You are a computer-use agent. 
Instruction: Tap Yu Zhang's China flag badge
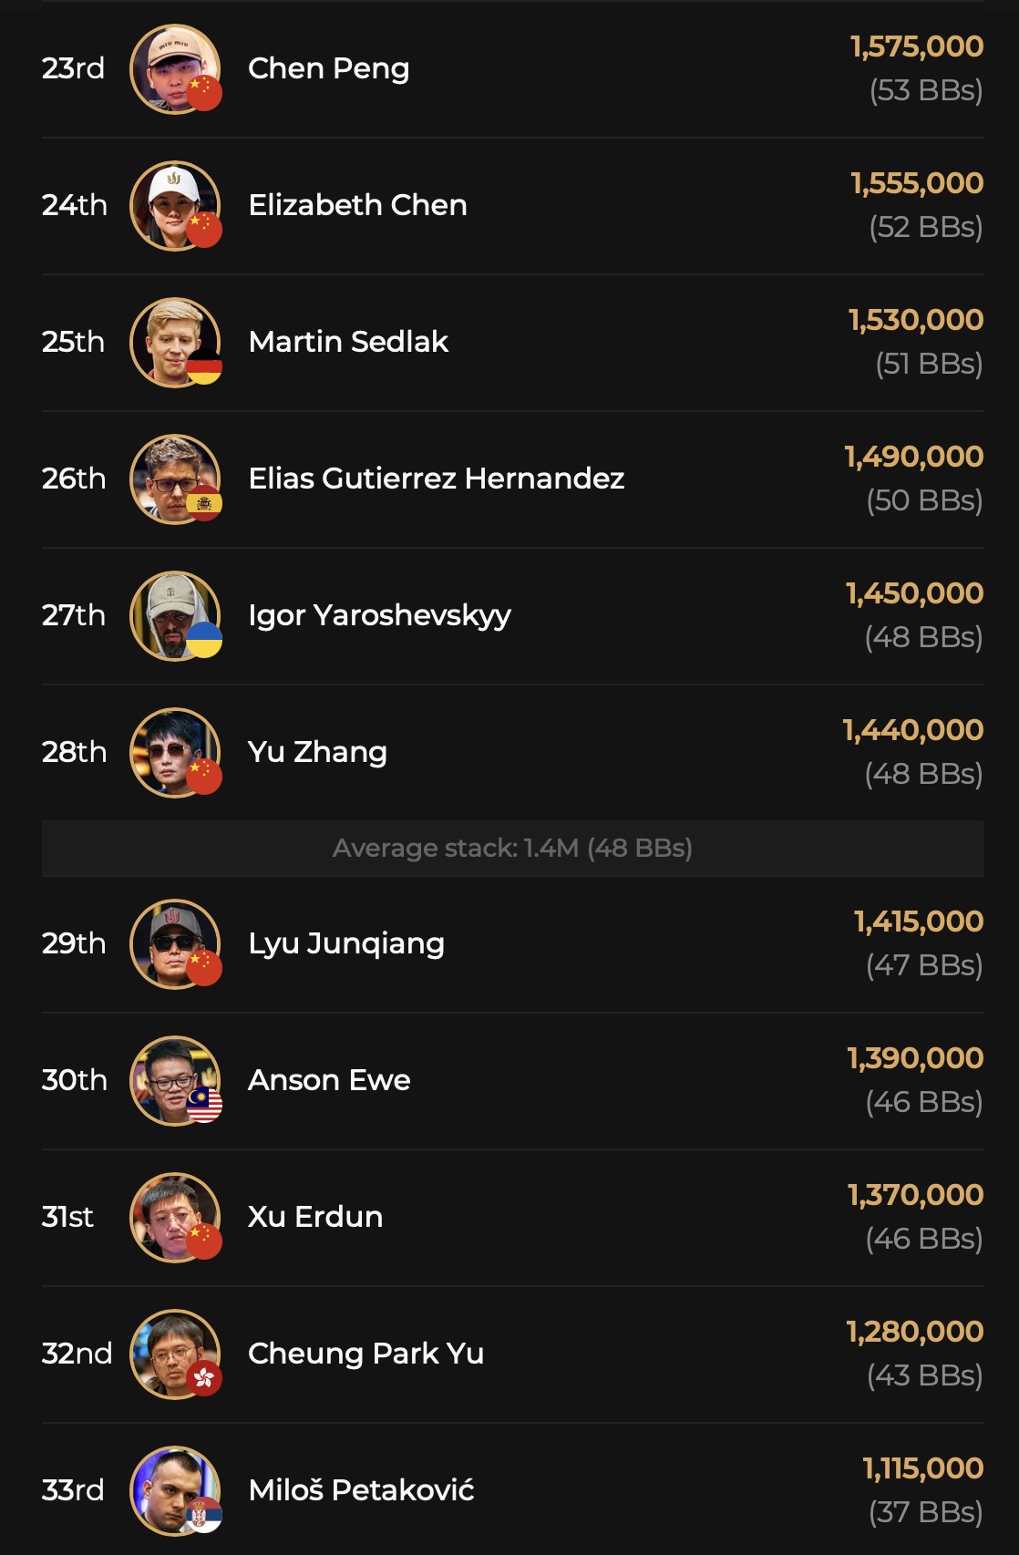tap(204, 777)
